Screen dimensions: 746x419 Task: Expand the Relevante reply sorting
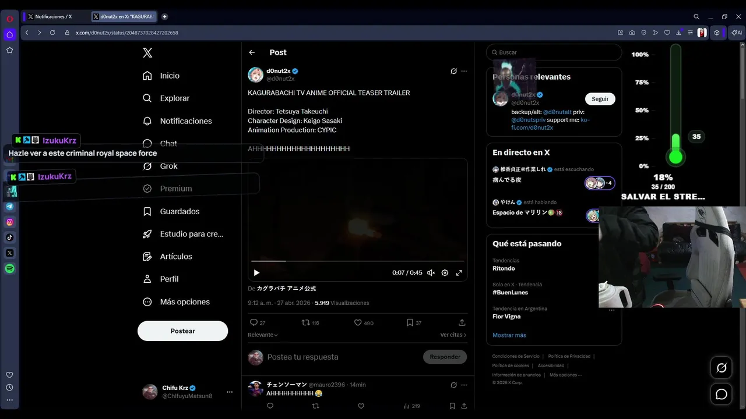pos(263,335)
